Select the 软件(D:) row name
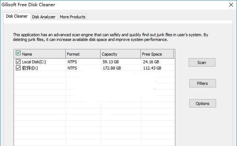237x146 pixels. [x=30, y=68]
